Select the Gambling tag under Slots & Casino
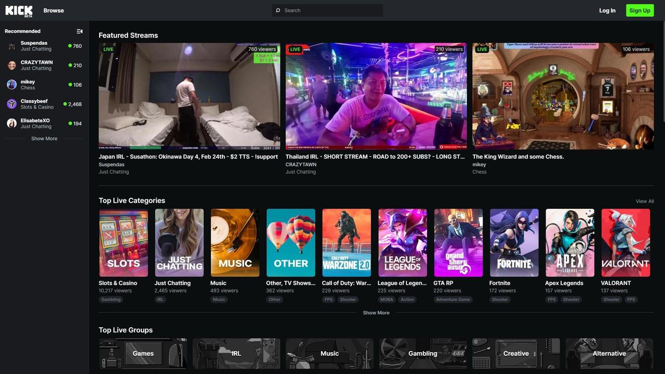The image size is (665, 374). 111,299
